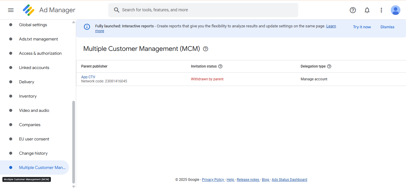Click the blue info banner icon
Viewport: 406px width, 188px height.
(x=87, y=27)
